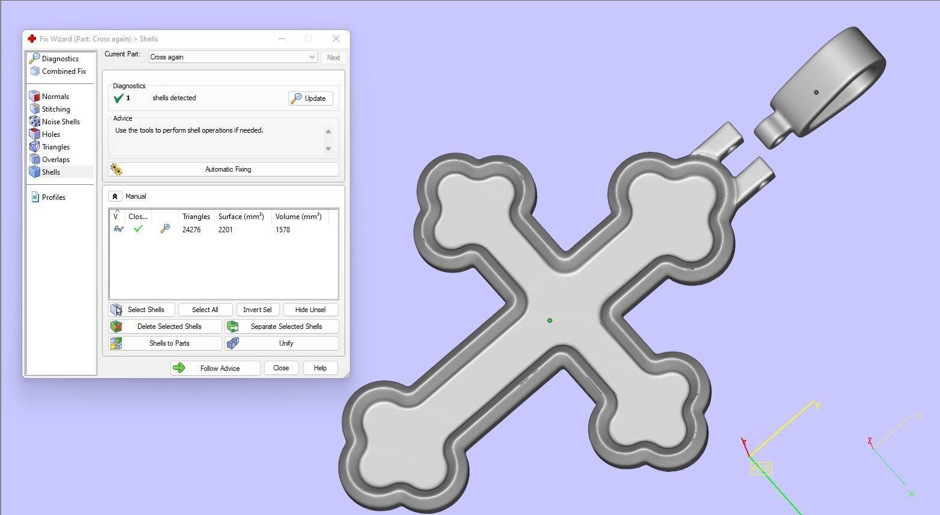The height and width of the screenshot is (515, 940).
Task: Click Select All shells
Action: (205, 310)
